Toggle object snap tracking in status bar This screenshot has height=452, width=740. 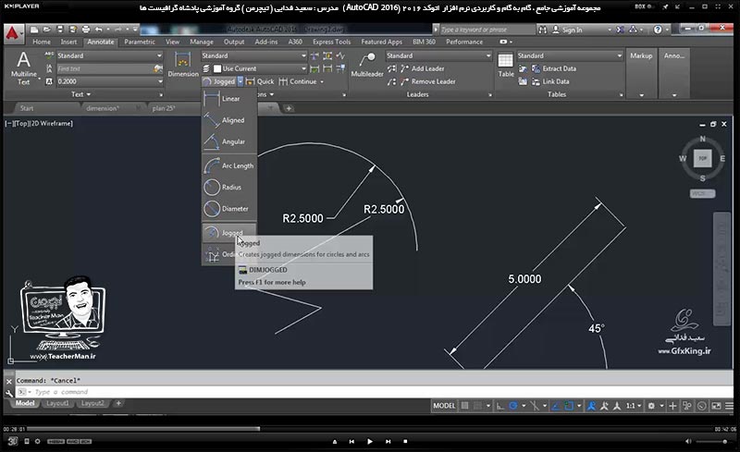coord(556,406)
